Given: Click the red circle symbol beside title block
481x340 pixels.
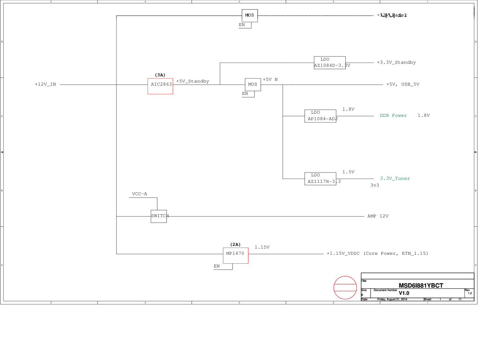Looking at the screenshot, I should (345, 288).
